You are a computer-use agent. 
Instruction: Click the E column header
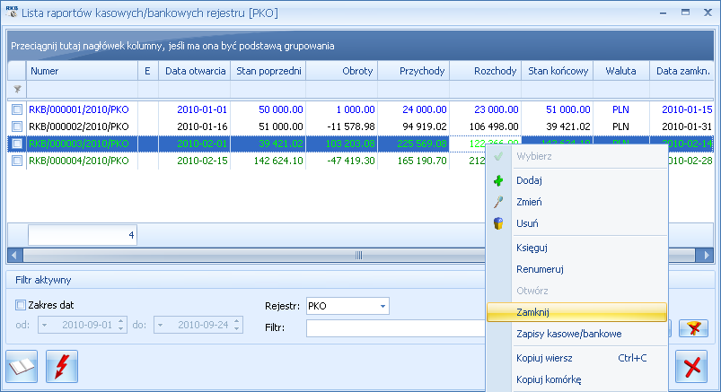click(x=148, y=71)
